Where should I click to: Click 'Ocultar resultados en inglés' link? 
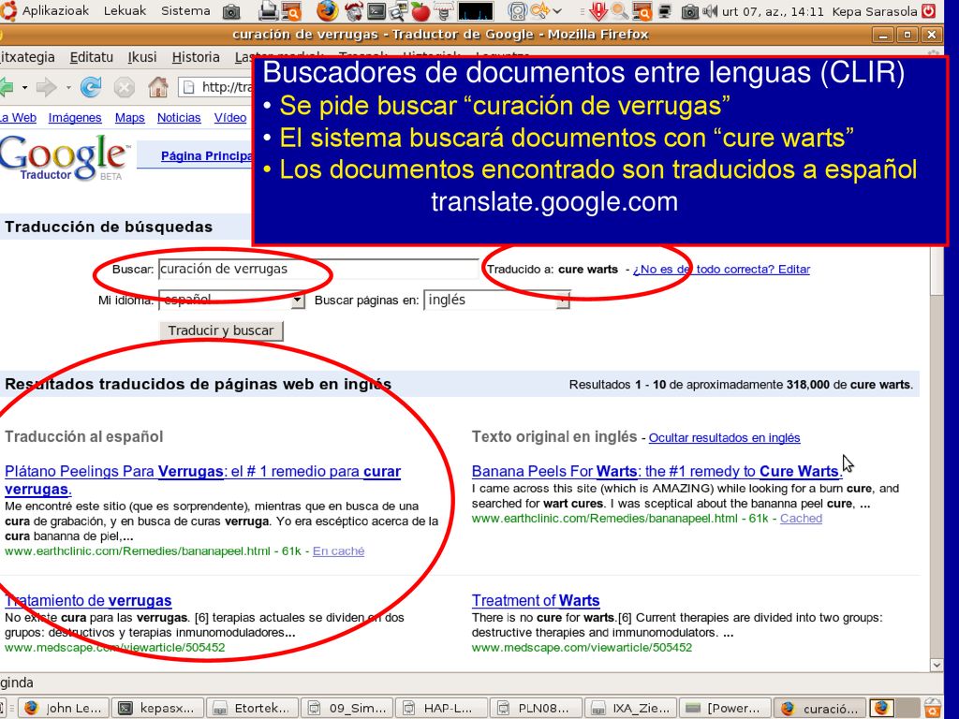click(x=724, y=438)
